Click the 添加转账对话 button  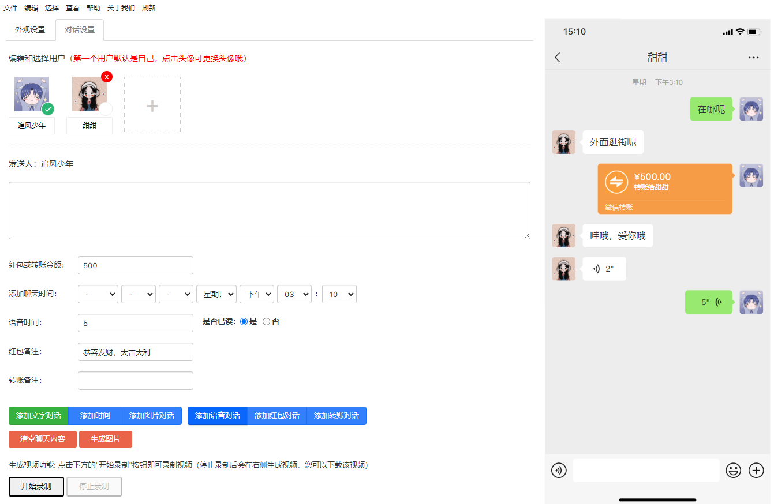pos(336,416)
